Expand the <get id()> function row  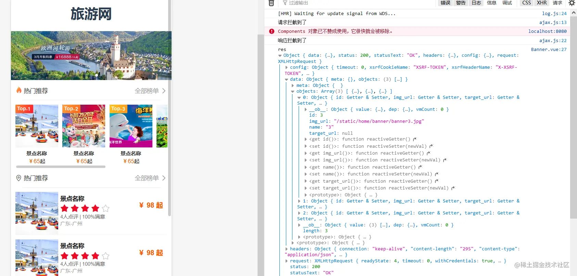click(x=305, y=139)
